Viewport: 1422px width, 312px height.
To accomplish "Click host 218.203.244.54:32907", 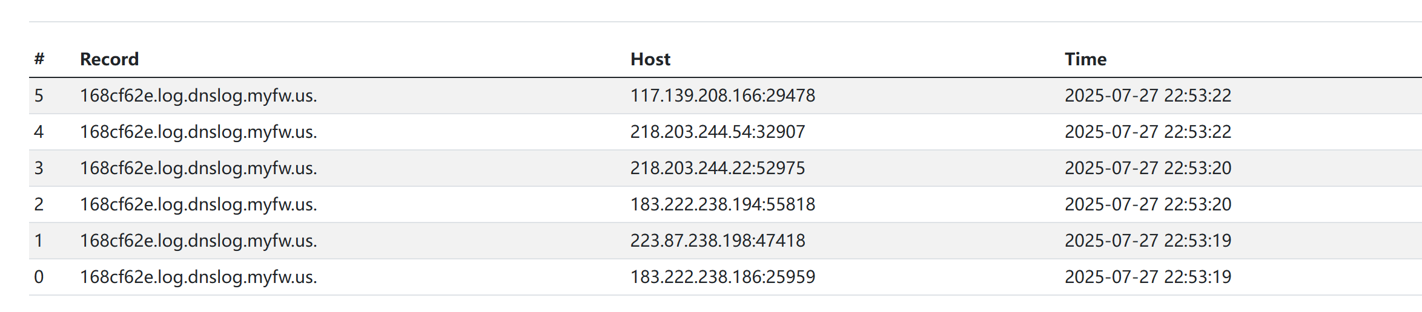I will coord(717,132).
